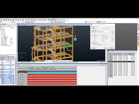Click the horizontal scrollbar under the 3D view
The image size is (139, 104).
[x=66, y=62]
